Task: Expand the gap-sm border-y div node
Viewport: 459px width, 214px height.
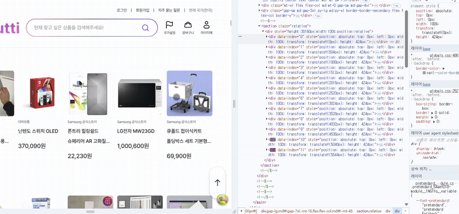Action: 259,10
